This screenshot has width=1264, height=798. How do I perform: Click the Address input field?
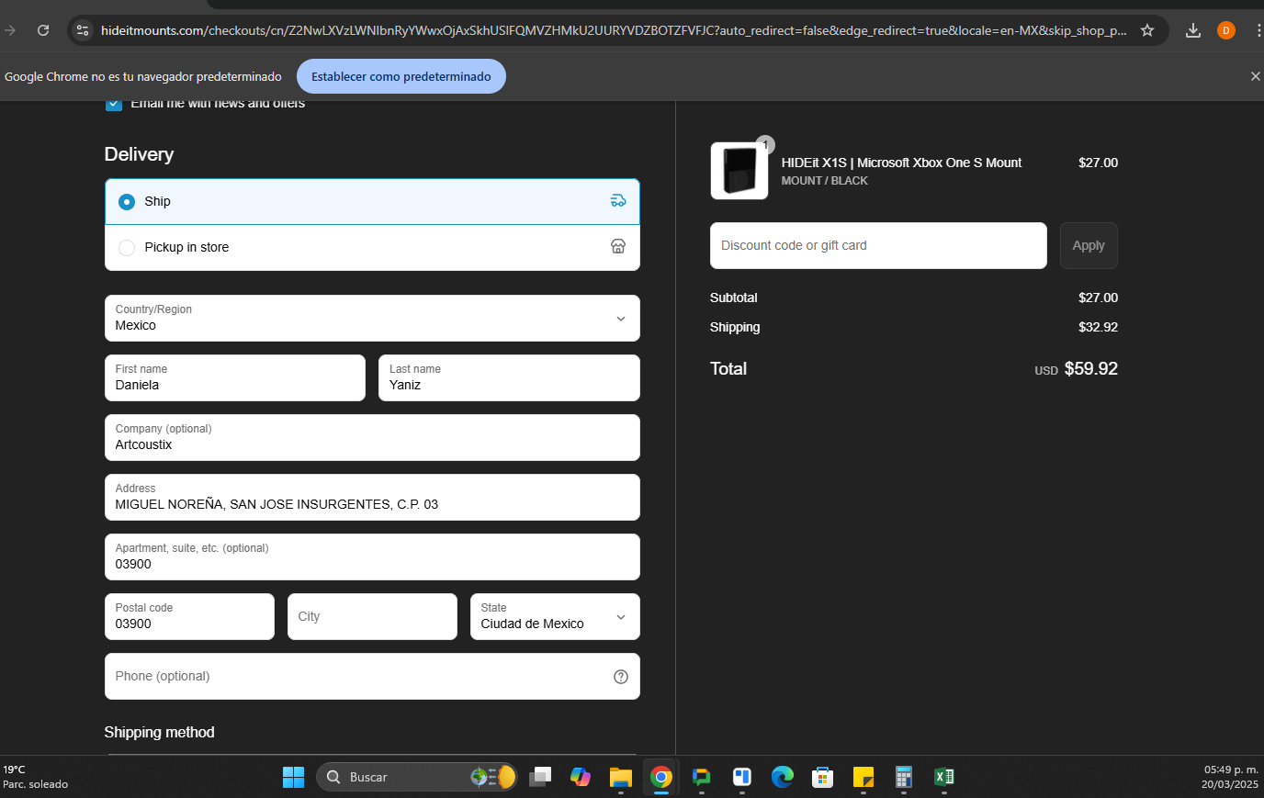coord(372,497)
